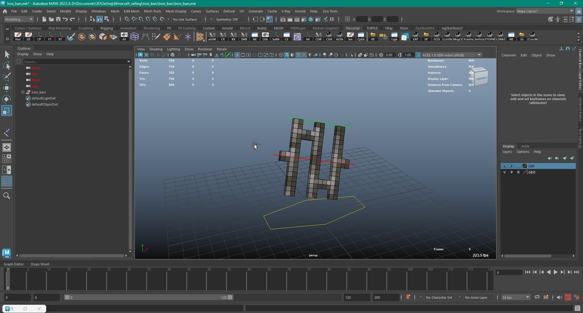Toggle loop playback mode icon
583x313 pixels.
pos(537,297)
